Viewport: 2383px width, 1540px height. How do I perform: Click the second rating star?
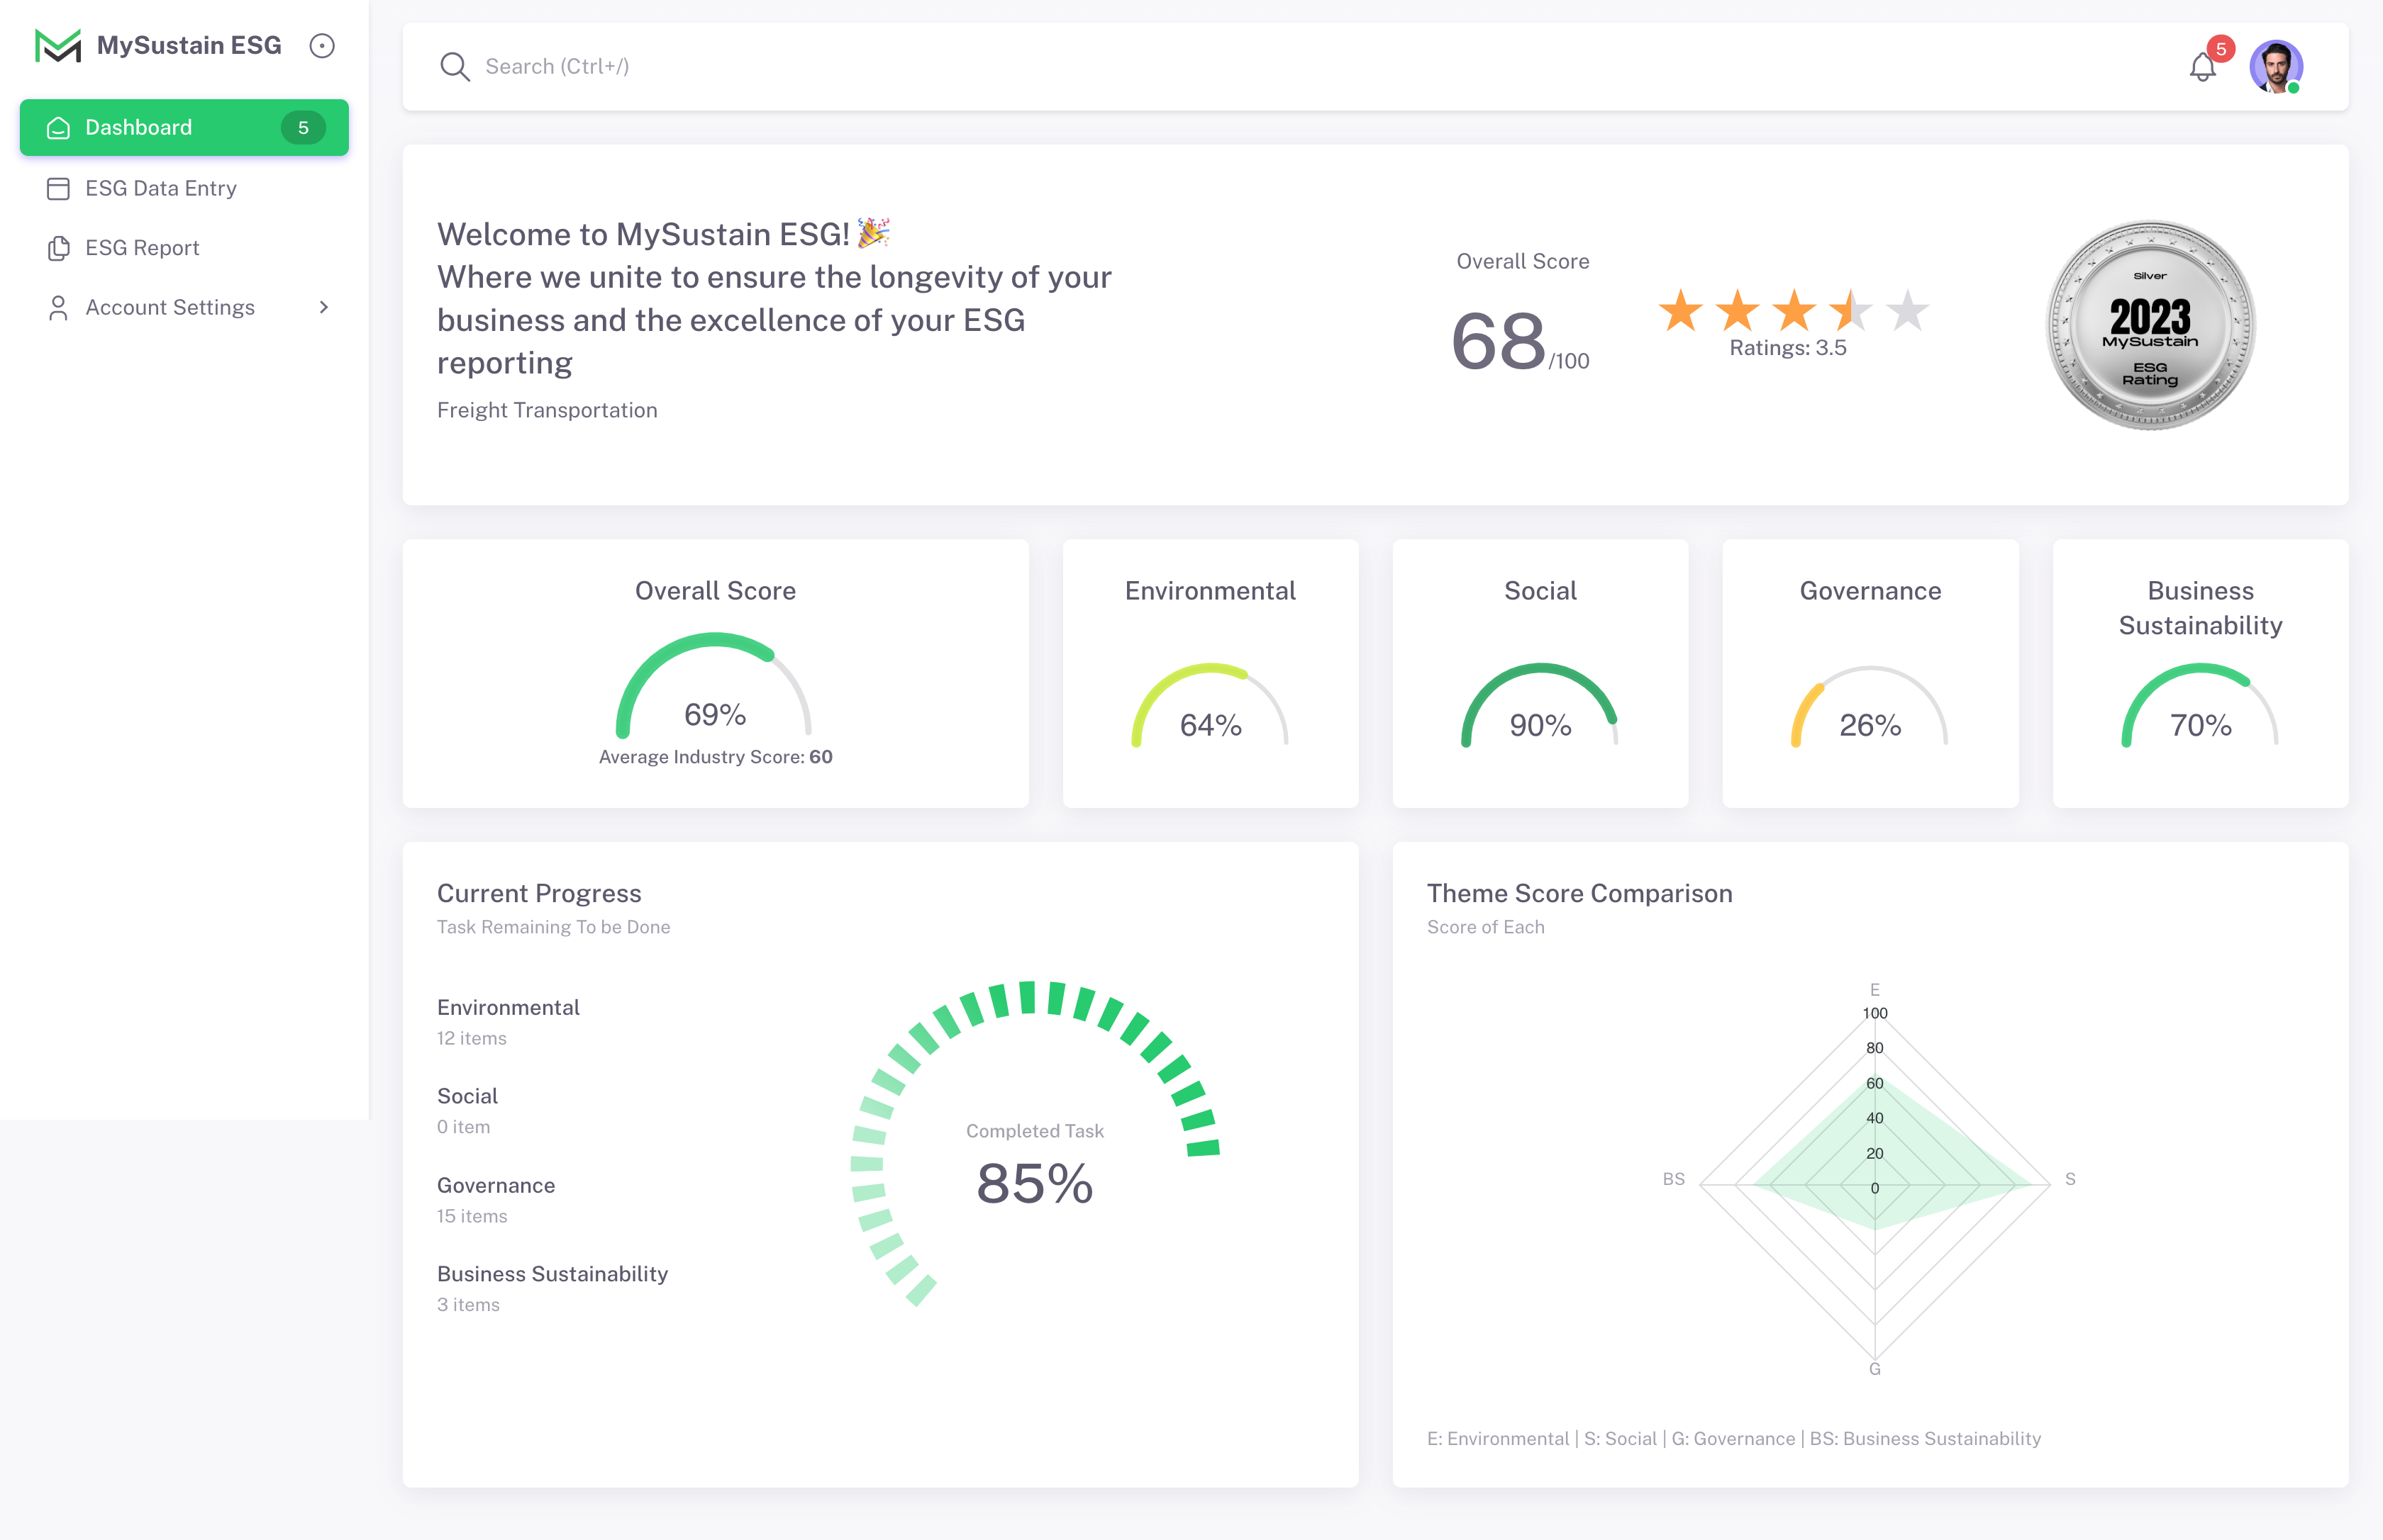point(1738,310)
